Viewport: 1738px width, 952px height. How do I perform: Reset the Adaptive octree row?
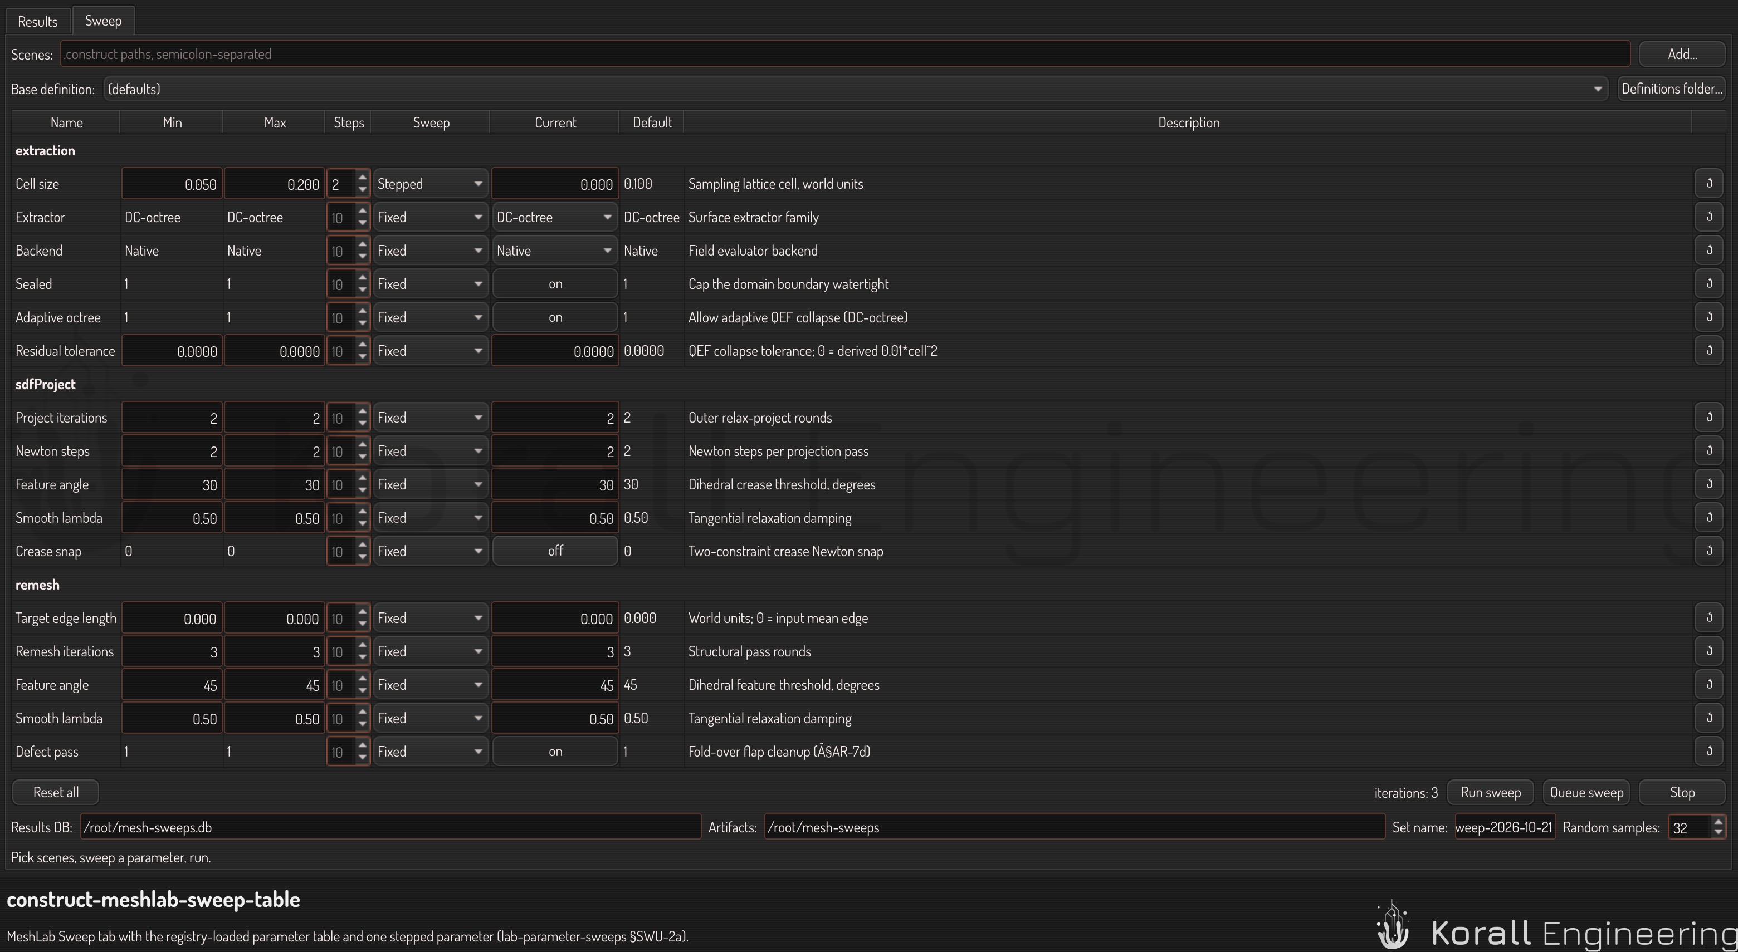point(1709,317)
